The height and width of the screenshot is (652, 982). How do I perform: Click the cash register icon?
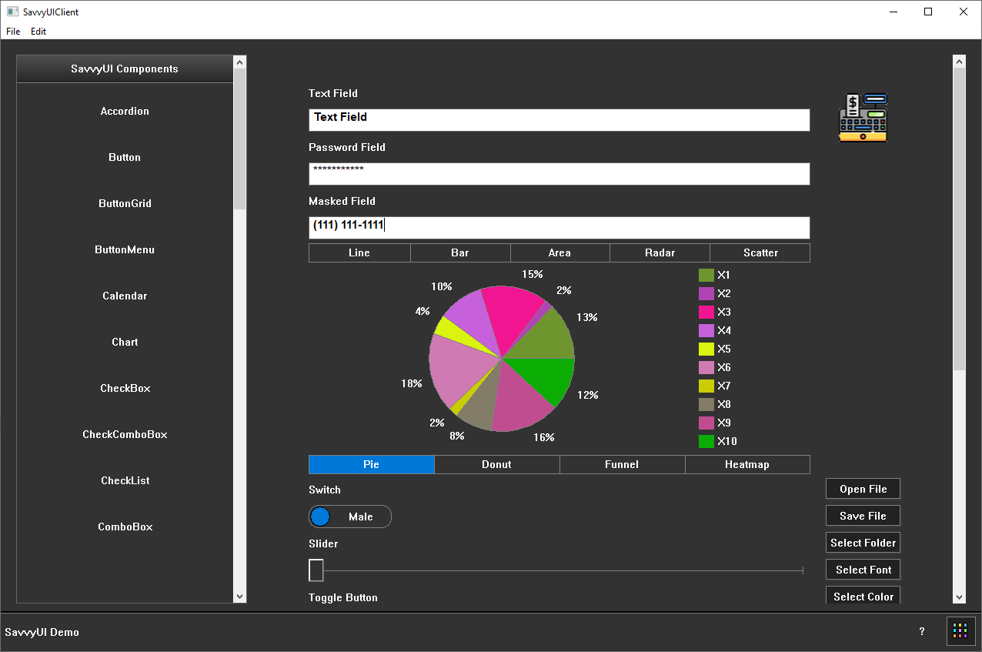tap(863, 118)
